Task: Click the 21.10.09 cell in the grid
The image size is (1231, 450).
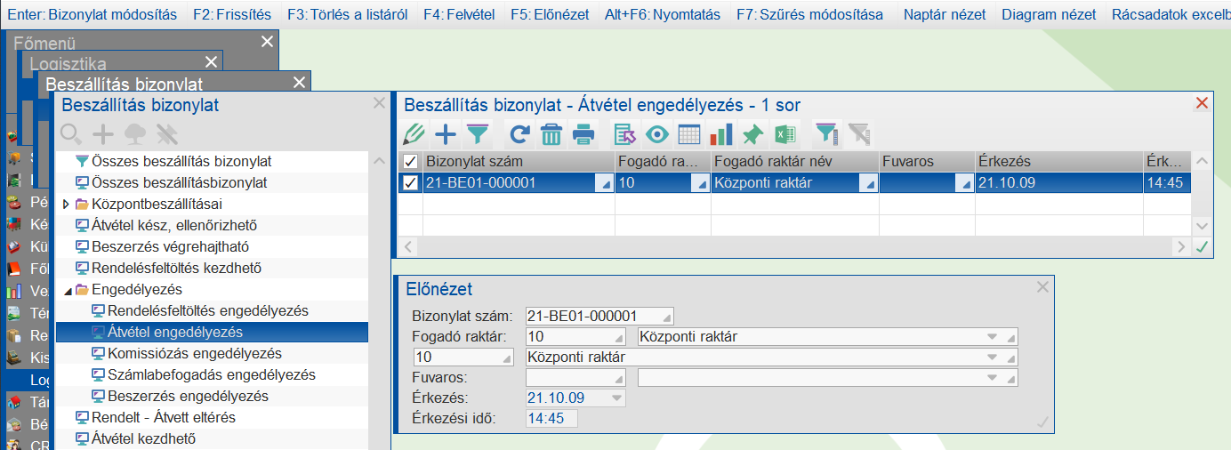Action: [x=1058, y=183]
